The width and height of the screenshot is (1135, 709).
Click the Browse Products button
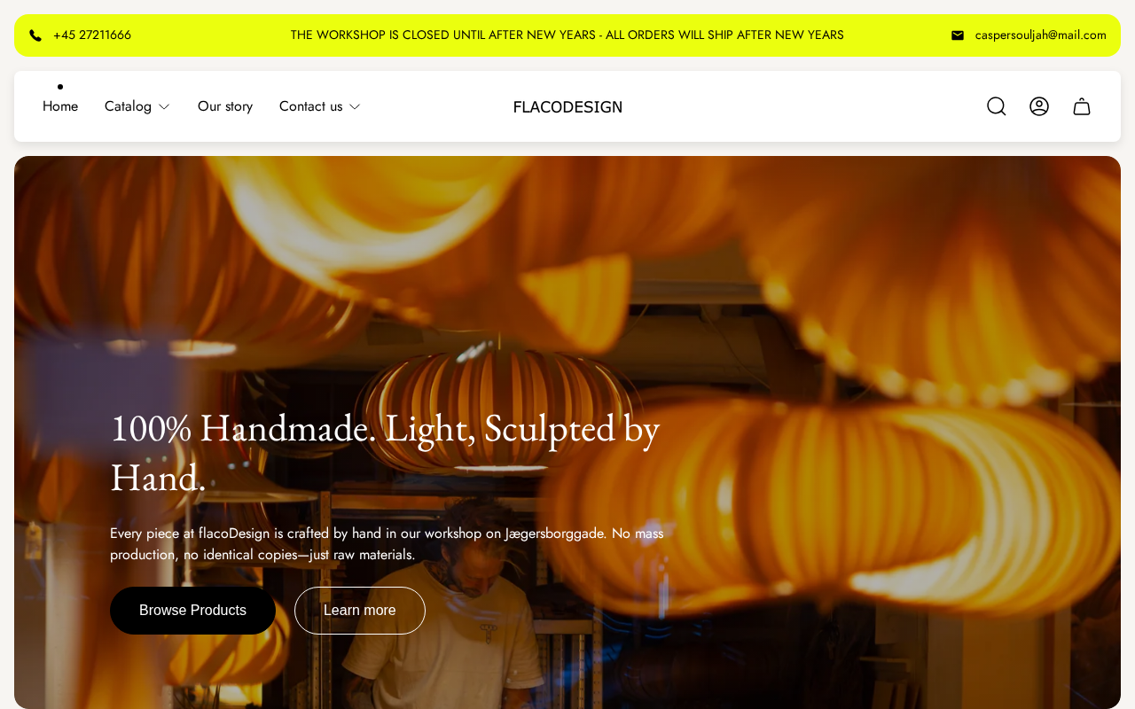pos(192,611)
